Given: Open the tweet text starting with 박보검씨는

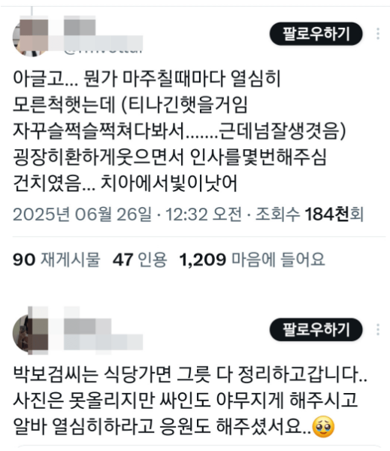Looking at the screenshot, I should [x=190, y=401].
